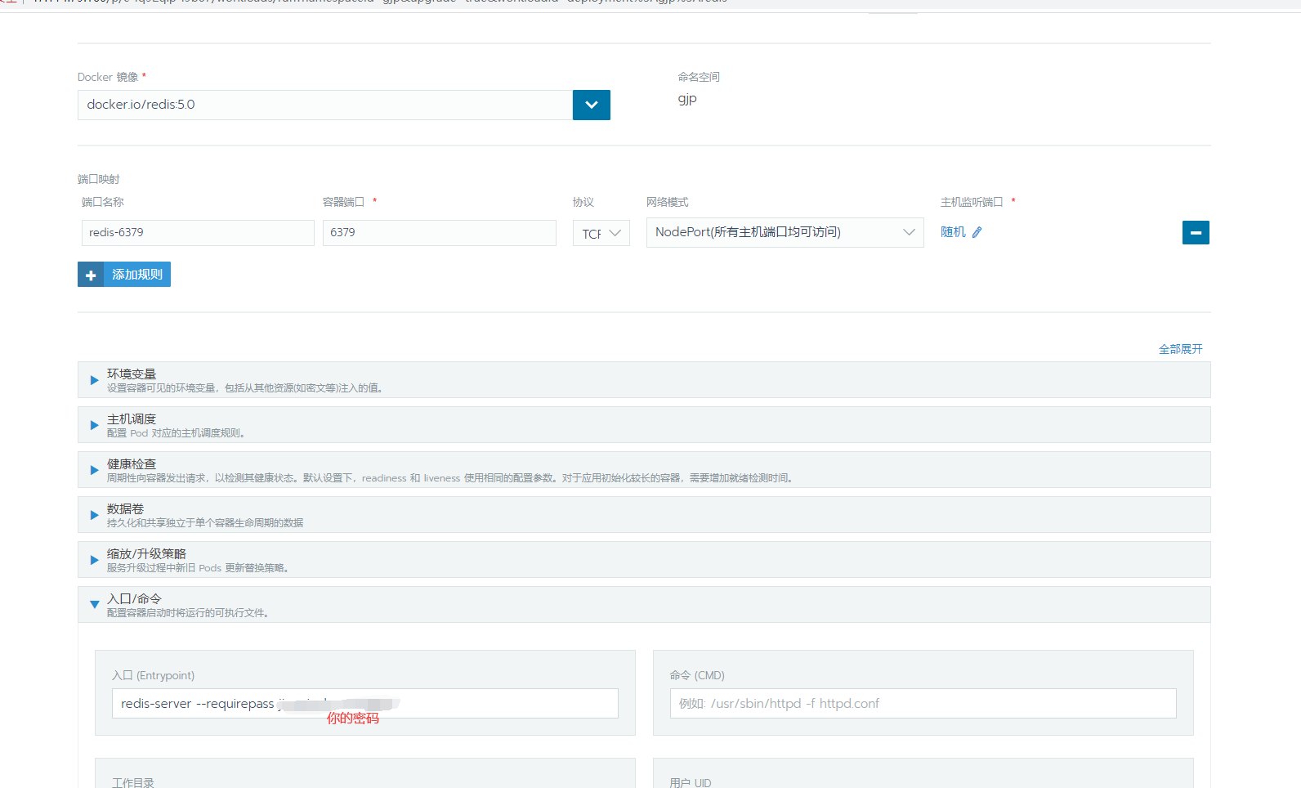Viewport: 1301px width, 788px height.
Task: Edit the docker.io/redis:5.0 image field
Action: pyautogui.click(x=325, y=105)
